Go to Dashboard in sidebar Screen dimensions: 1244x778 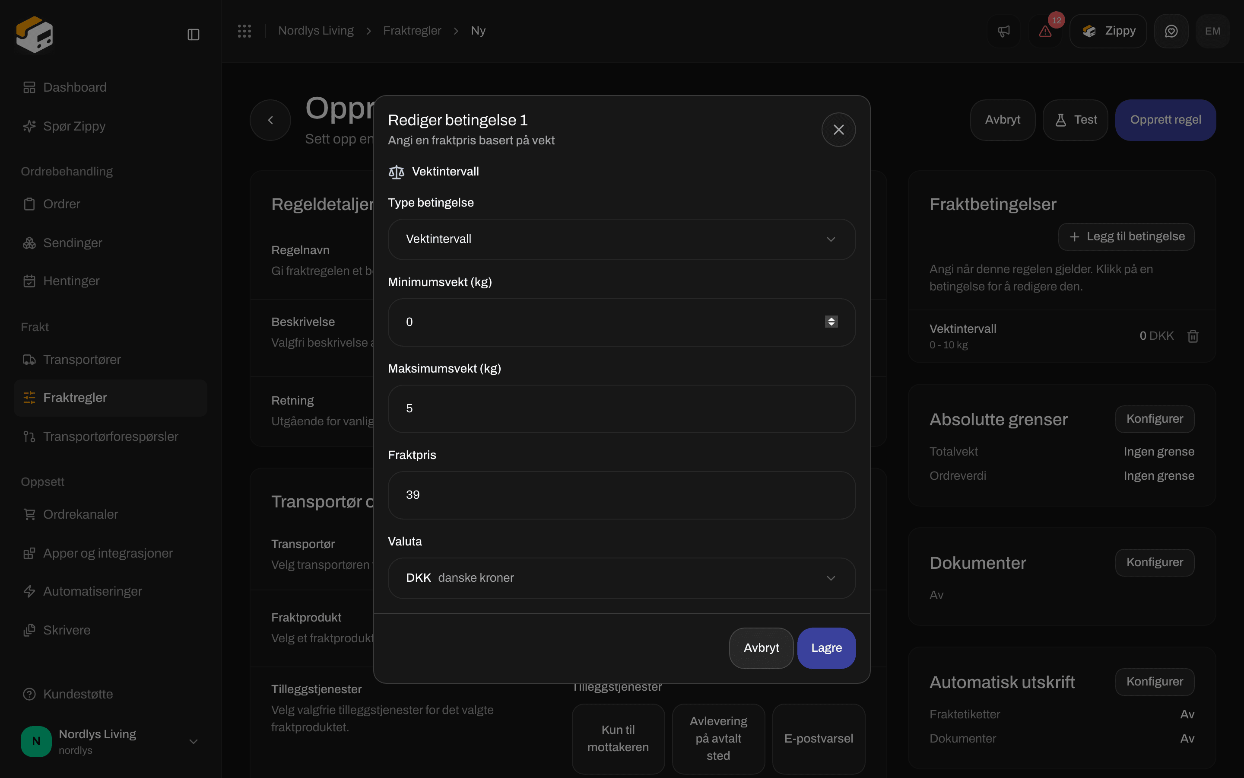(111, 87)
